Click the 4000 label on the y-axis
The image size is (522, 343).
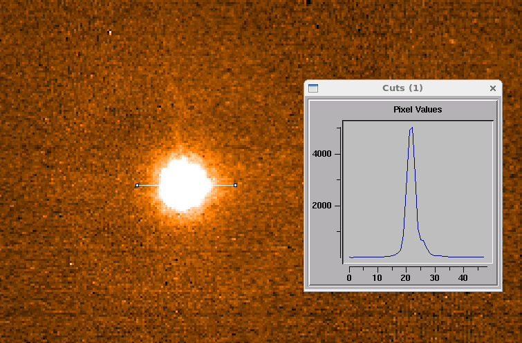click(326, 154)
